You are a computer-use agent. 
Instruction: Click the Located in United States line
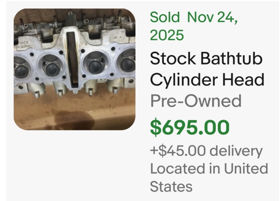(209, 177)
